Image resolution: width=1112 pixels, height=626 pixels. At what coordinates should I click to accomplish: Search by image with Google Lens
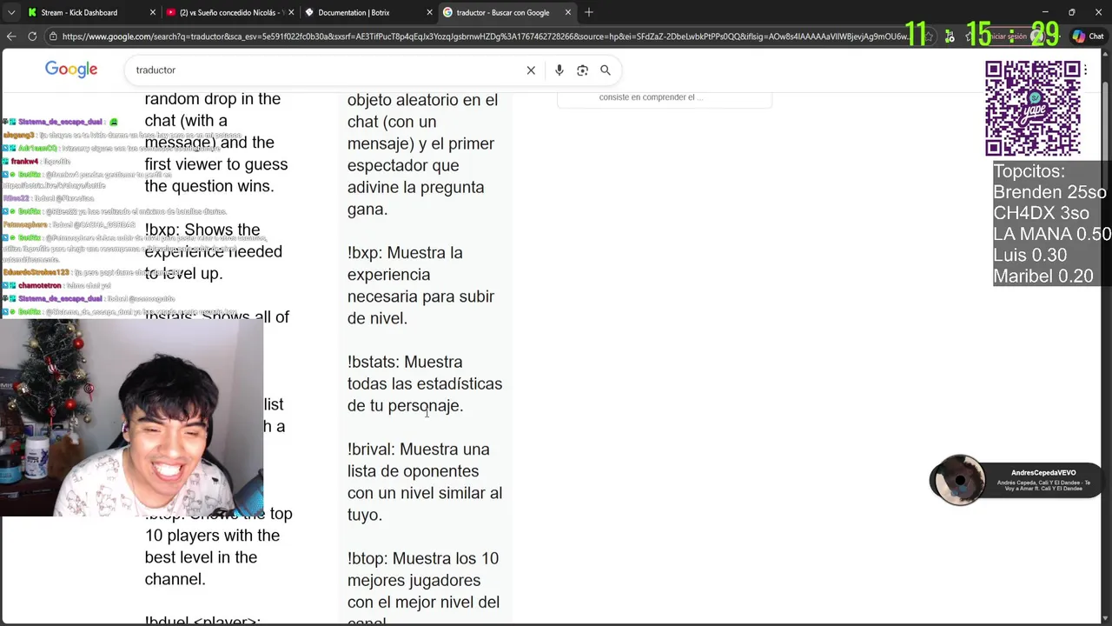(x=582, y=70)
